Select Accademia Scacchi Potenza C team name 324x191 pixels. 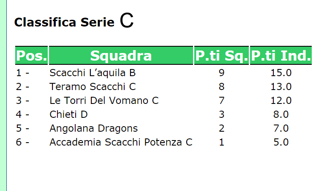tap(121, 142)
